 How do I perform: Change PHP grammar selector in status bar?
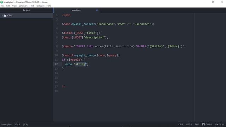(x=197, y=125)
